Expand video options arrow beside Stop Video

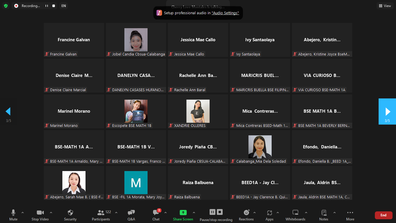tap(51, 213)
